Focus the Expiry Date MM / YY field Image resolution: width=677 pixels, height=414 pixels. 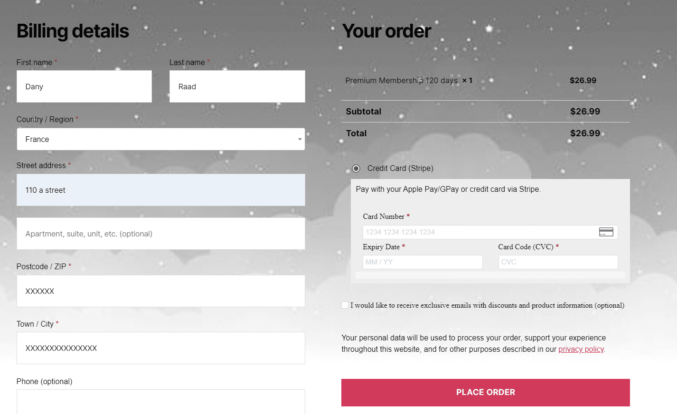tap(423, 262)
